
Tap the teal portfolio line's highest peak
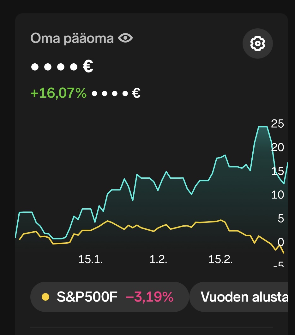click(263, 127)
